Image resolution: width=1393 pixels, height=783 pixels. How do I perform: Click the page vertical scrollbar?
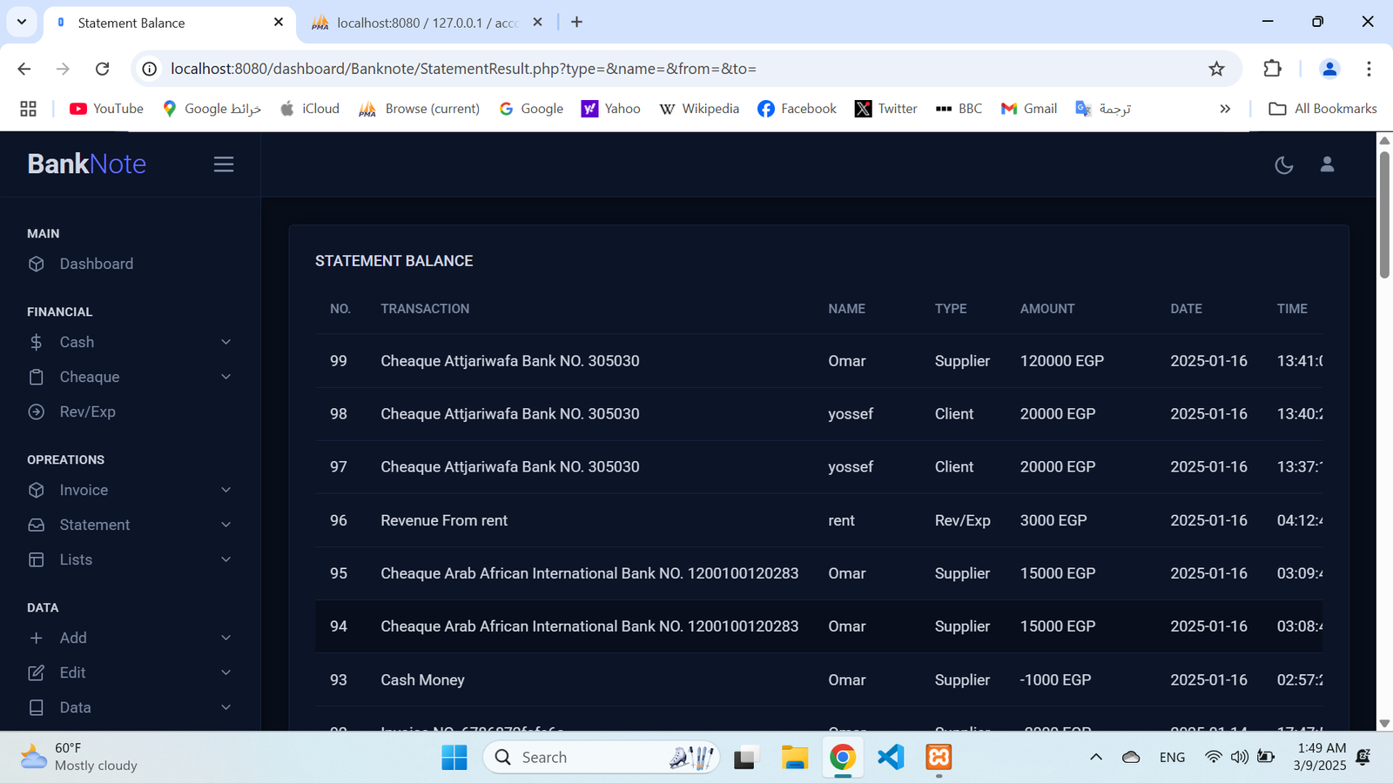(1384, 217)
